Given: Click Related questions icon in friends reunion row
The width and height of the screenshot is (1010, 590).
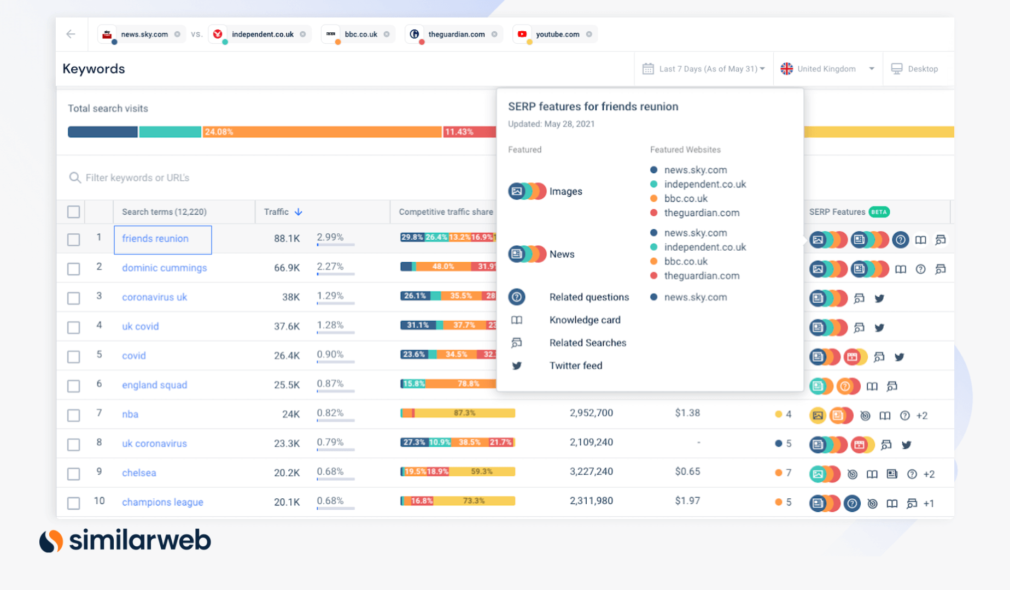Looking at the screenshot, I should point(901,240).
